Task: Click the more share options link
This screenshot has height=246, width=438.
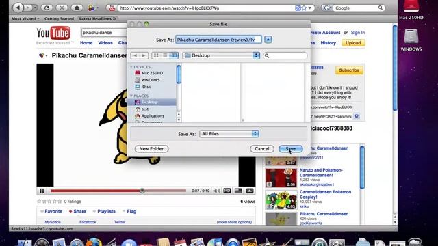Action: 234,222
